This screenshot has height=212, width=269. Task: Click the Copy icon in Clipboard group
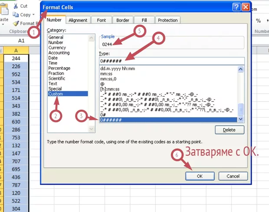pos(16,15)
